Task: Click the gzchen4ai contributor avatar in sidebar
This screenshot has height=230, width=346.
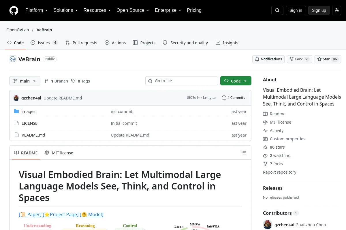Action: coord(268,225)
